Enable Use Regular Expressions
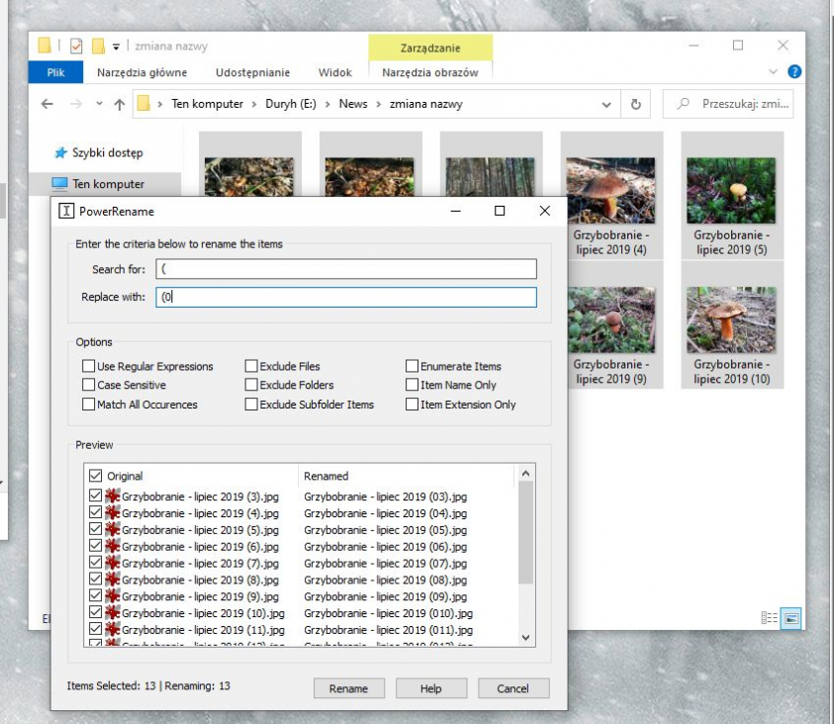Viewport: 834px width, 724px height. tap(87, 367)
